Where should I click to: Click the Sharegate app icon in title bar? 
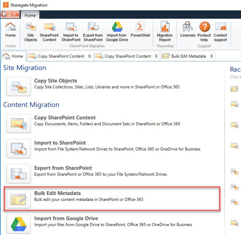[6, 5]
